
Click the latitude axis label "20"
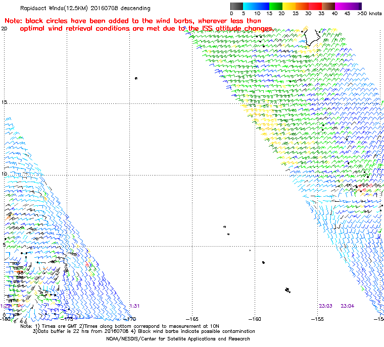4,29
